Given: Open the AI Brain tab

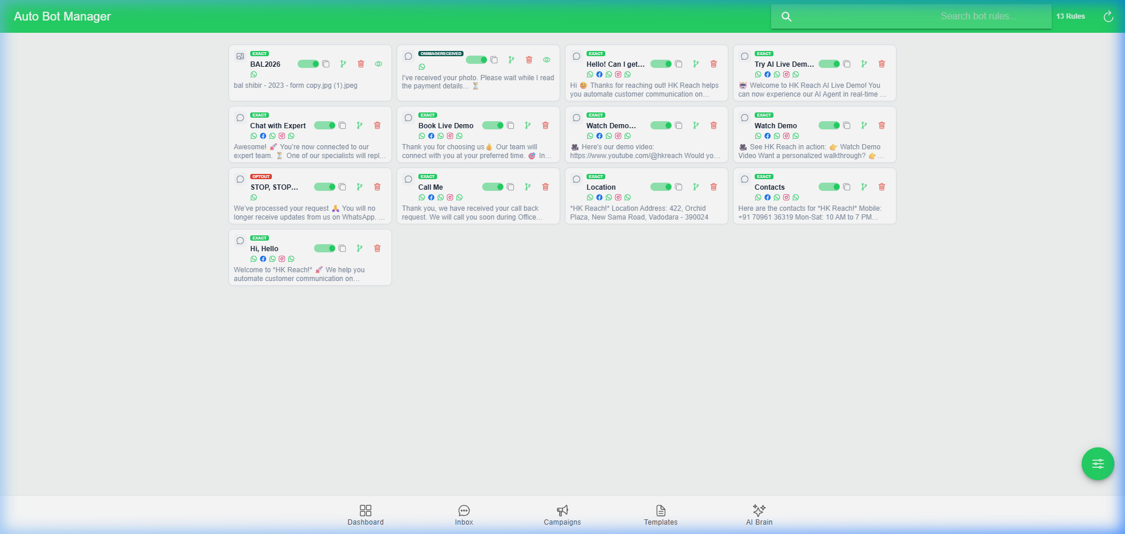Looking at the screenshot, I should (x=759, y=515).
